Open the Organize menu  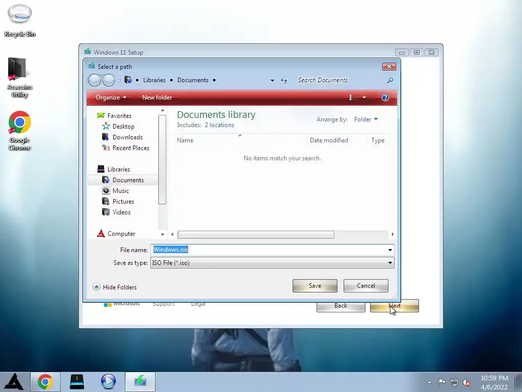click(111, 97)
